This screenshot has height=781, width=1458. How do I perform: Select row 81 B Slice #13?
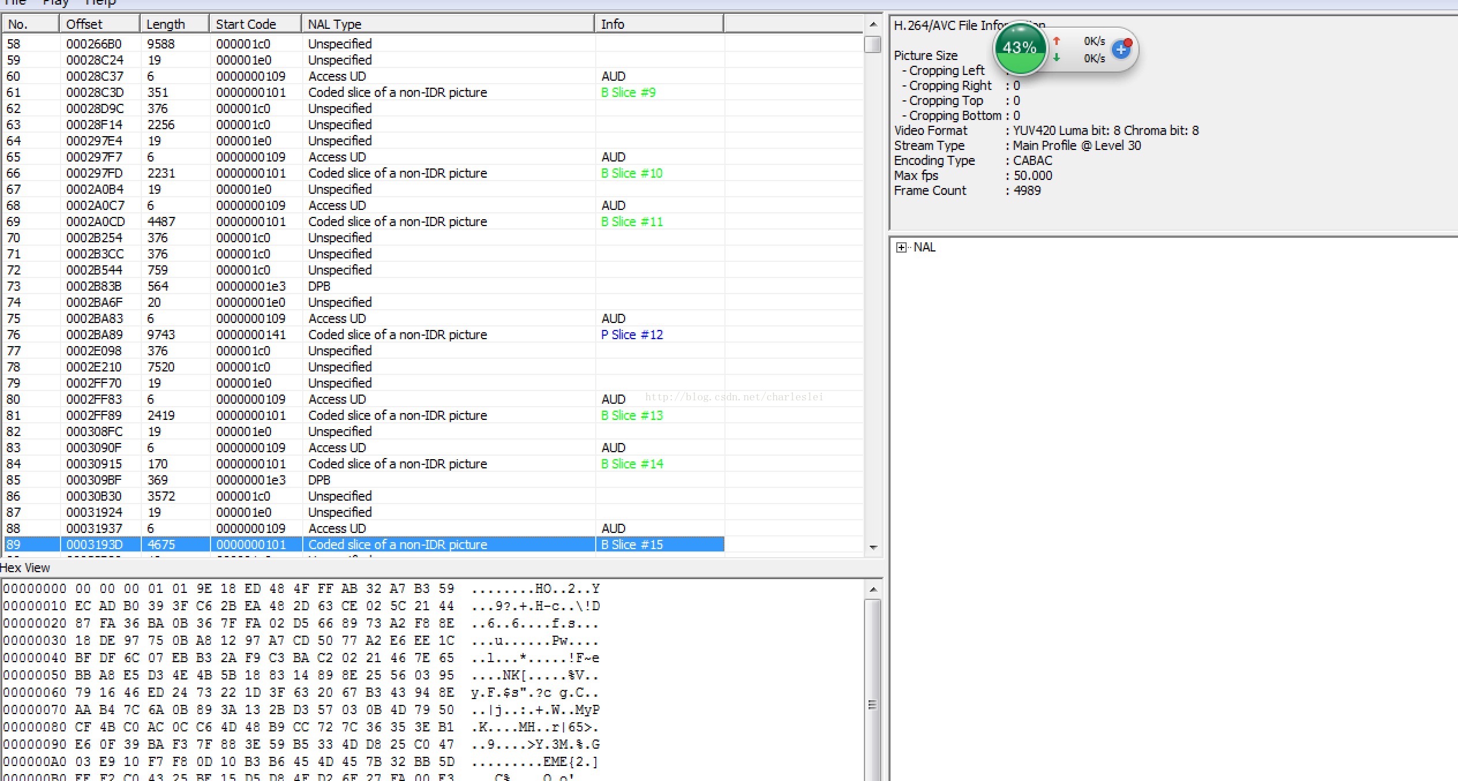coord(364,415)
